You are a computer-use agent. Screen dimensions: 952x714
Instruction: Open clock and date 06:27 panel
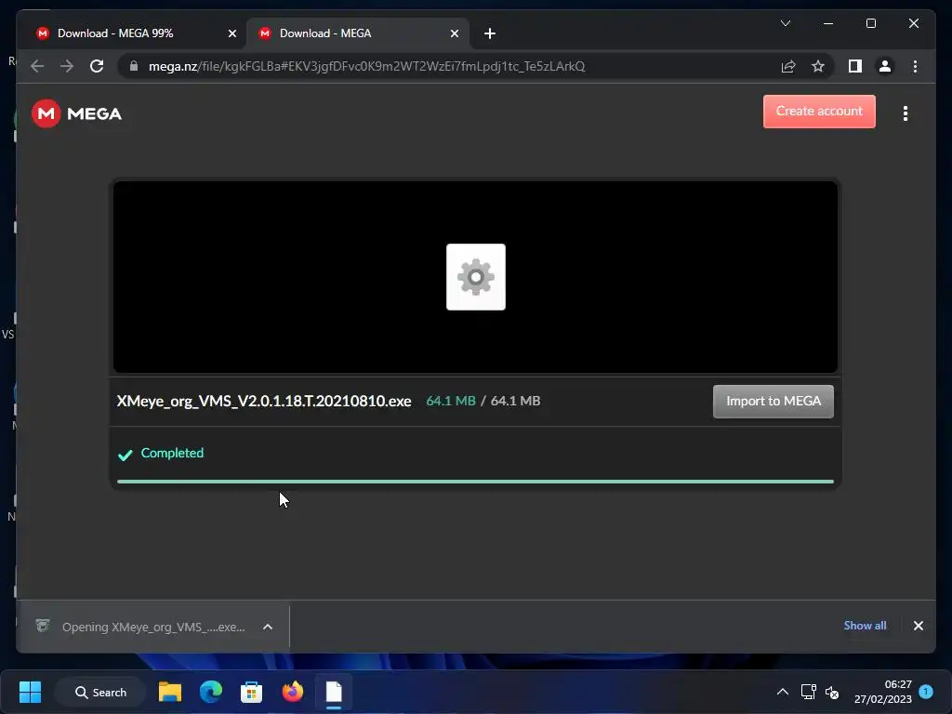coord(883,692)
